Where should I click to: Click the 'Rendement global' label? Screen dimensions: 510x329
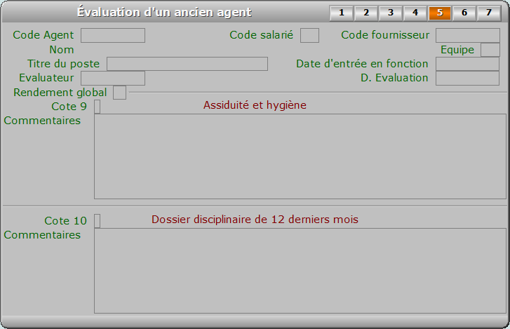[60, 93]
